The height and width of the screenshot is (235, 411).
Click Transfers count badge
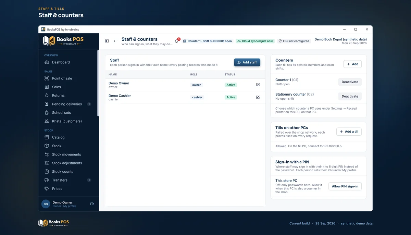click(89, 180)
